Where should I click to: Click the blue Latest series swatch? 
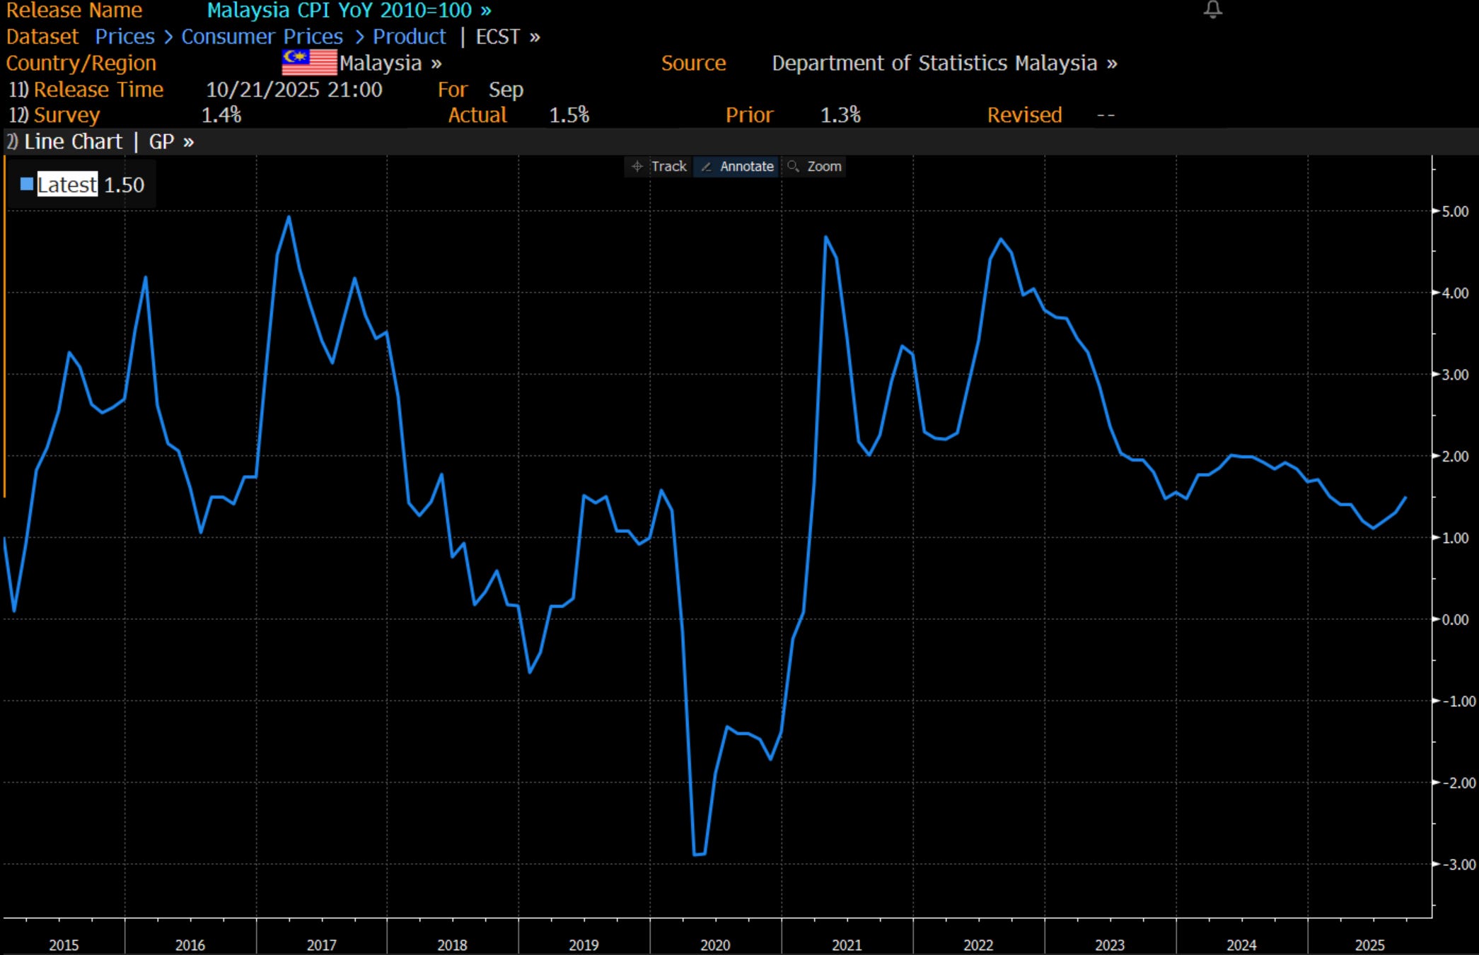(x=27, y=184)
